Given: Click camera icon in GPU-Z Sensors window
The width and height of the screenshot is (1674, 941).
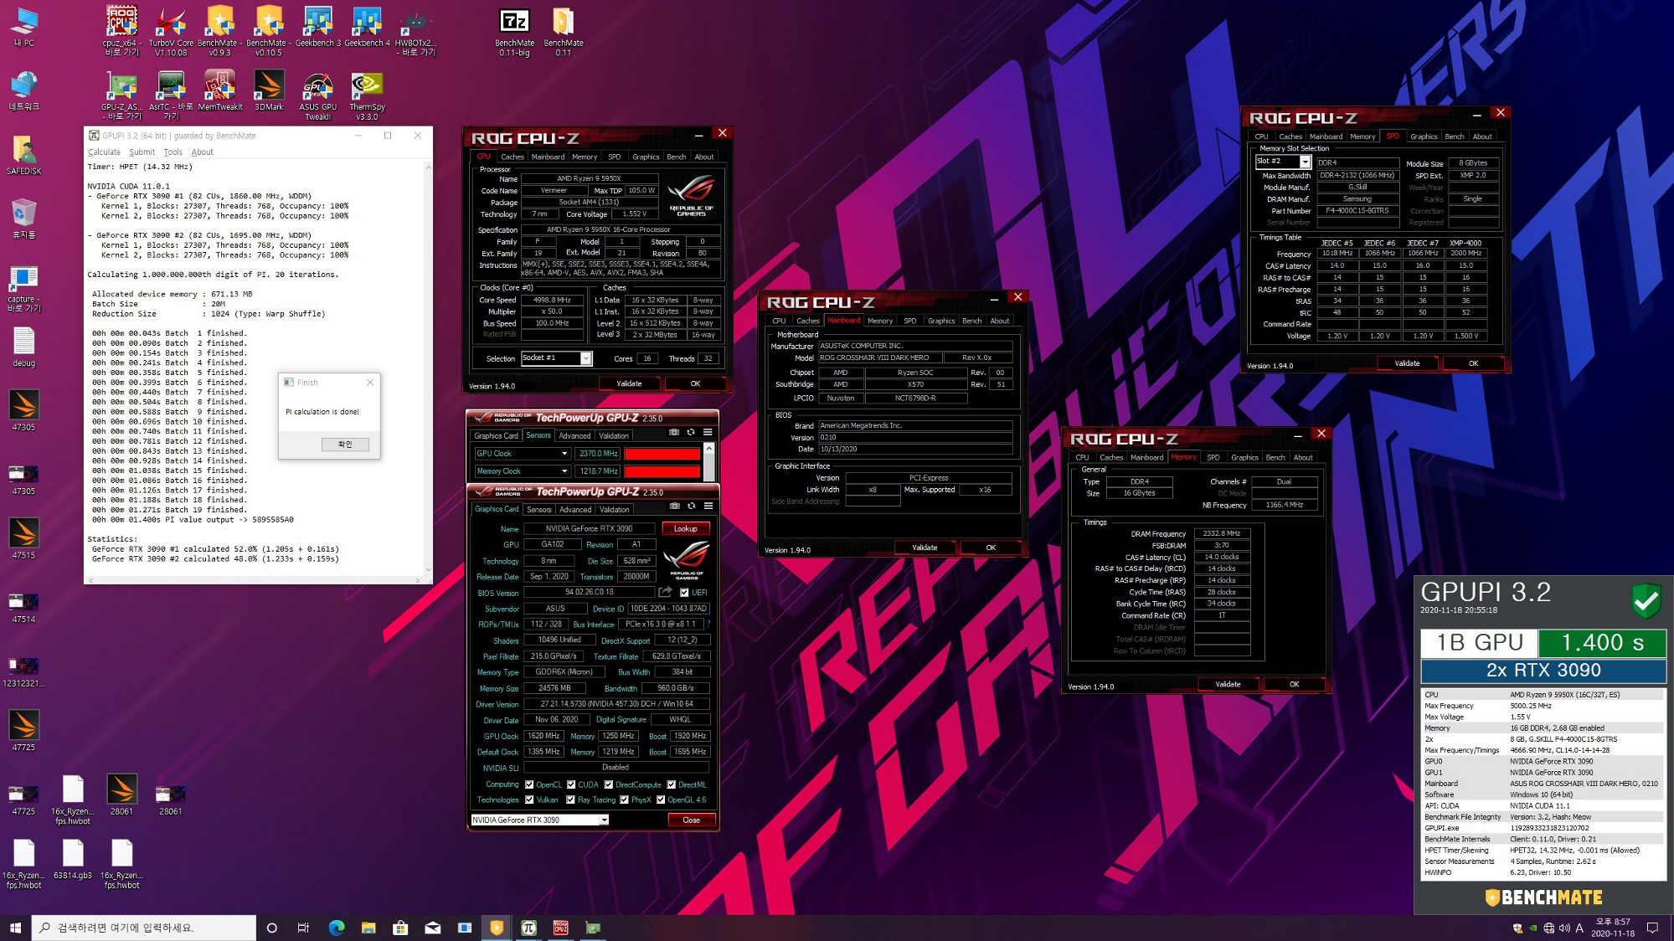Looking at the screenshot, I should coord(674,432).
